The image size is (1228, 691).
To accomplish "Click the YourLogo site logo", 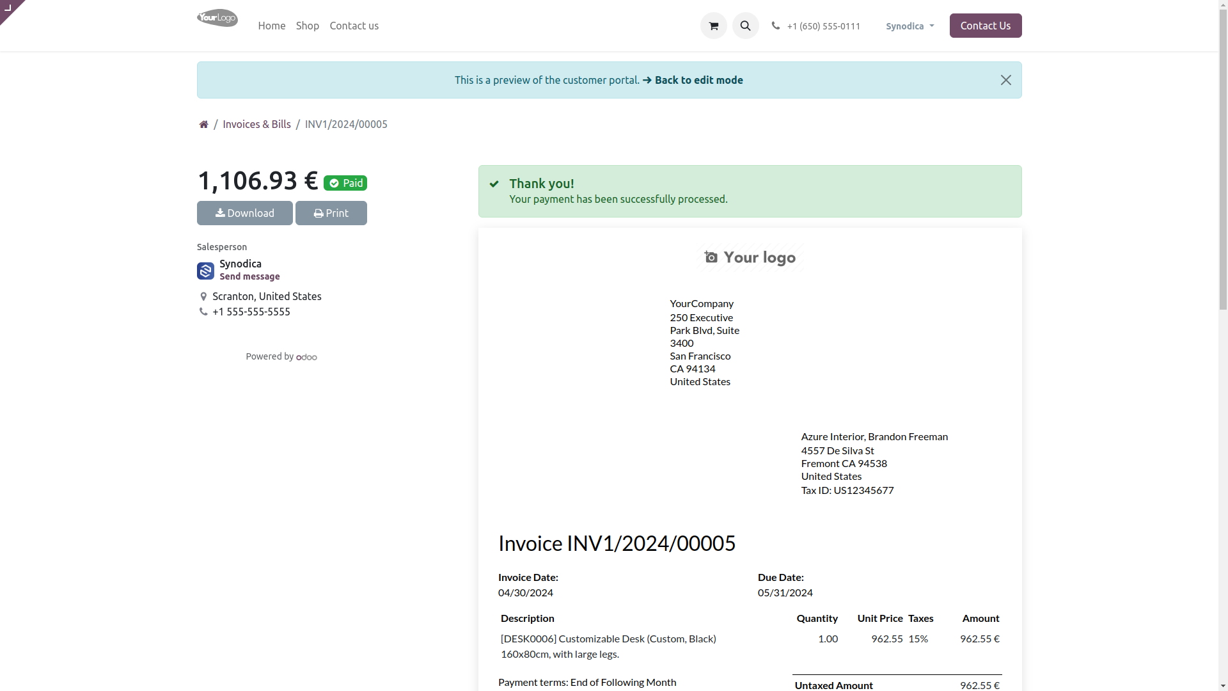I will (217, 18).
